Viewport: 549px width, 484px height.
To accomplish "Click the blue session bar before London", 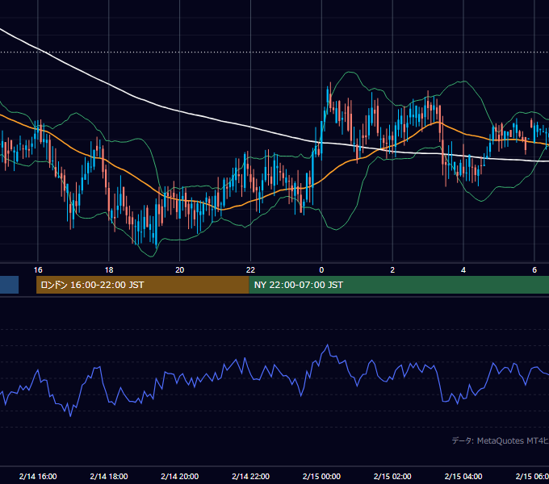I will 9,285.
